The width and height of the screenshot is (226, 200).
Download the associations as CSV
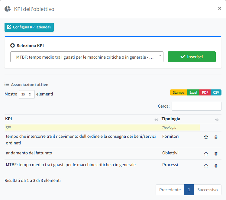click(x=216, y=92)
